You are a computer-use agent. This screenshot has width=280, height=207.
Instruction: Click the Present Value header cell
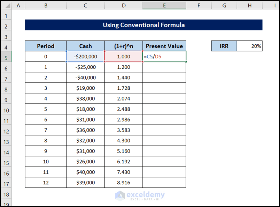pos(164,46)
